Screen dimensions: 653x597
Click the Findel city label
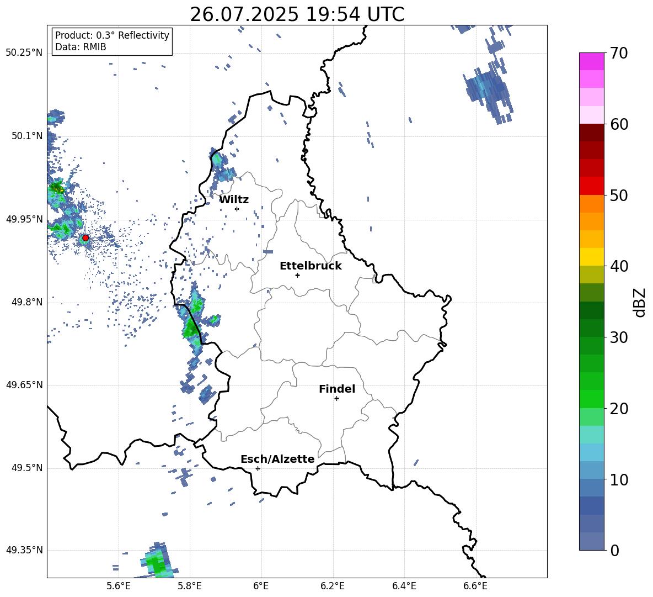click(337, 389)
